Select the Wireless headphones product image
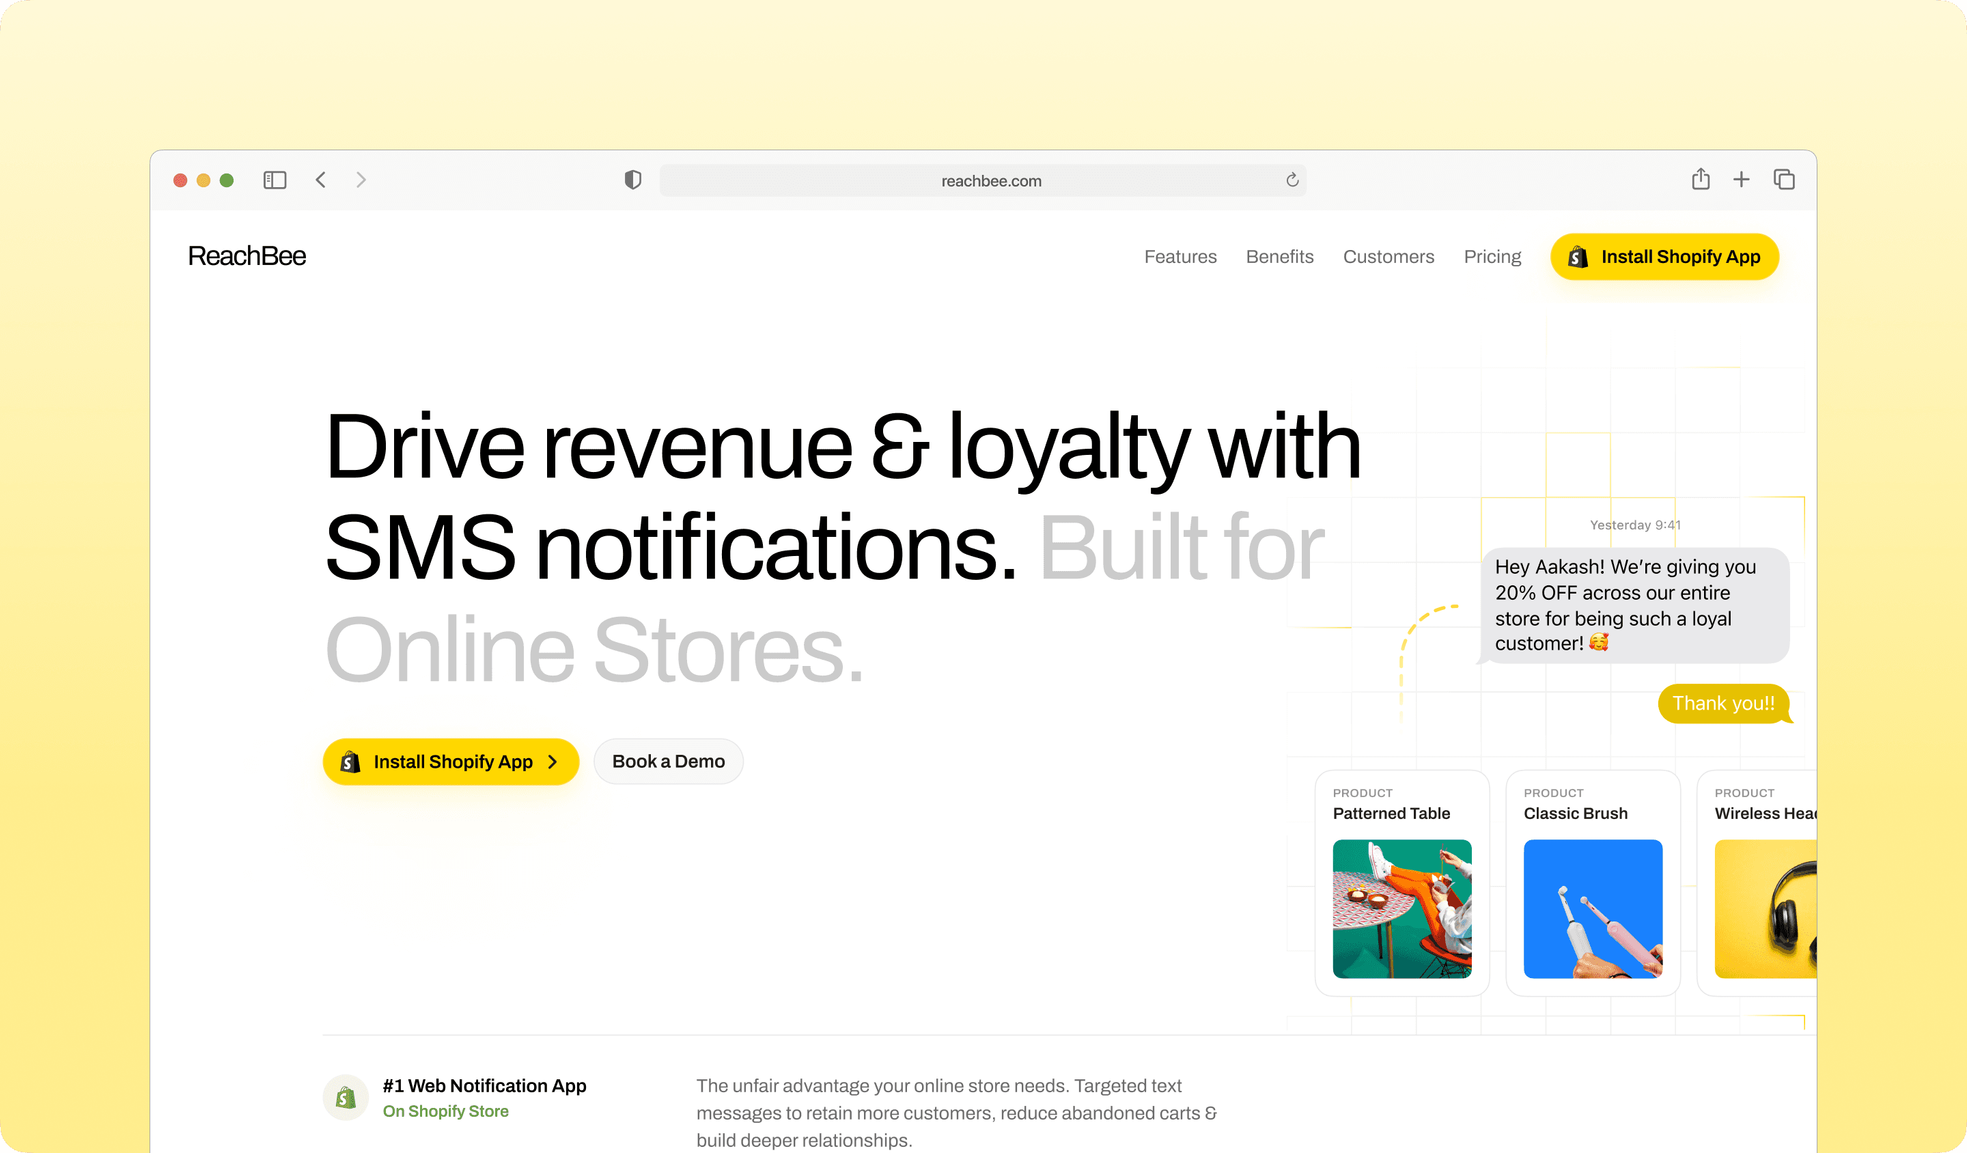Viewport: 1967px width, 1153px height. (x=1766, y=908)
